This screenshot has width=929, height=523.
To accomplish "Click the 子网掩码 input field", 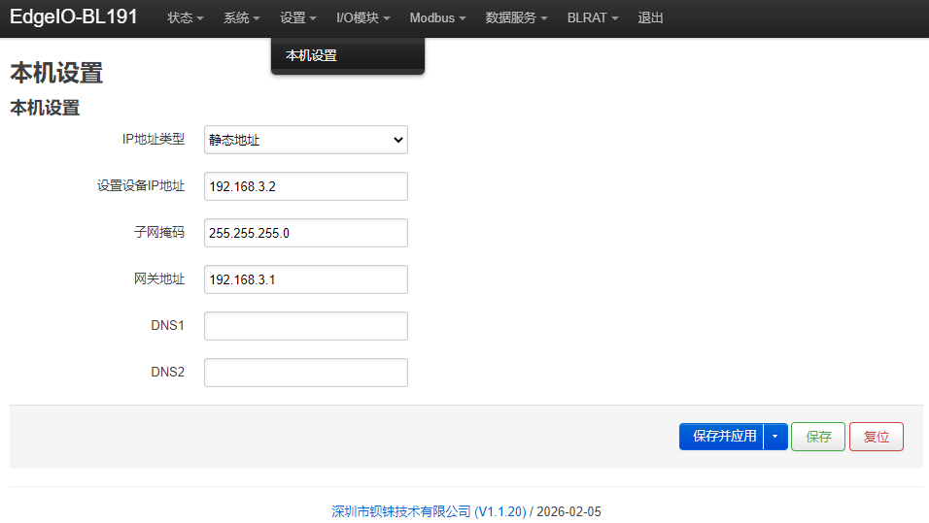I will click(306, 233).
